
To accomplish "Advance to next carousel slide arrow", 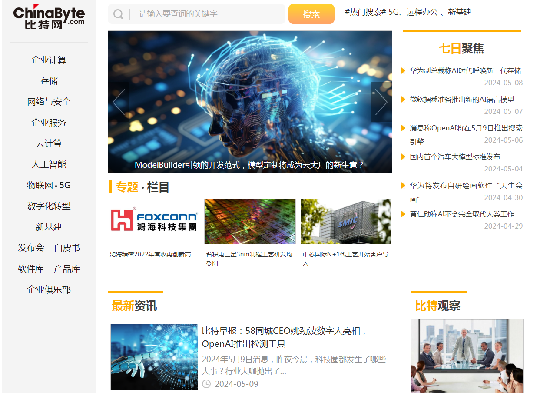I will (381, 102).
